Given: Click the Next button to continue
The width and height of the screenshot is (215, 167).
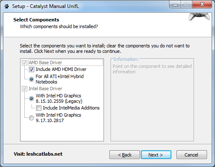Looking at the screenshot, I should click(156, 155).
